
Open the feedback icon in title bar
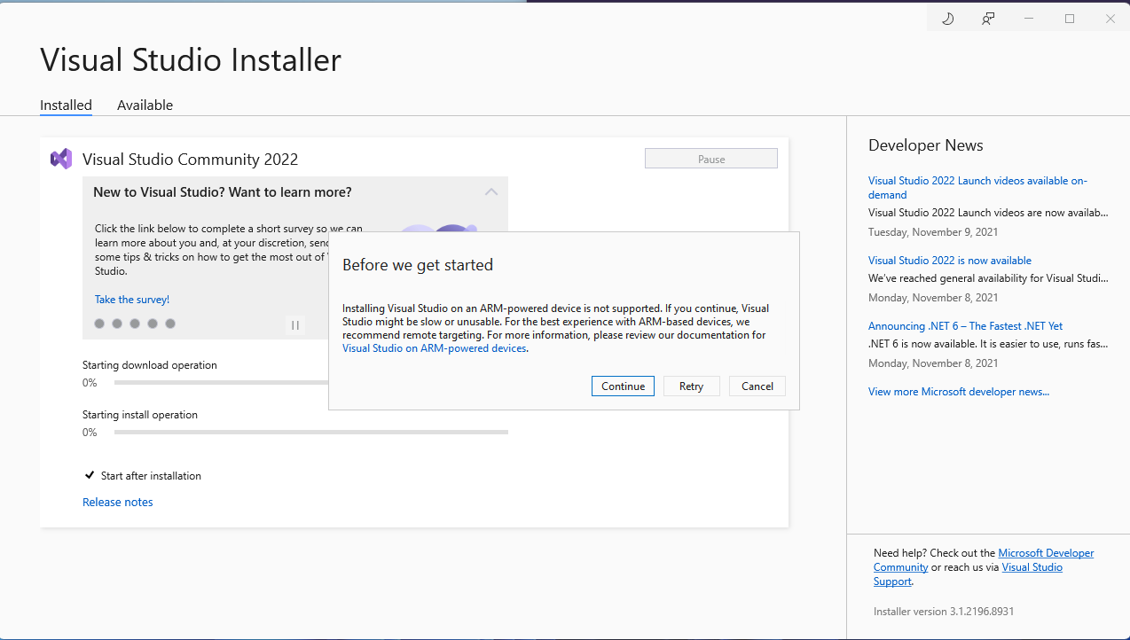(988, 19)
